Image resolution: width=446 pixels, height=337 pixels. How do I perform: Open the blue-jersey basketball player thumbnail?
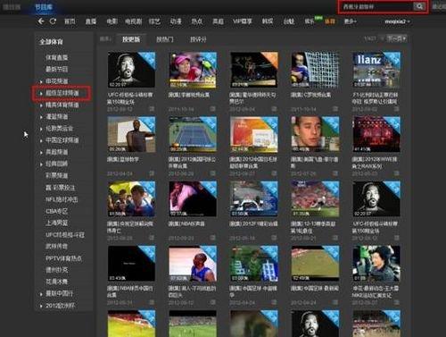[x=193, y=264]
